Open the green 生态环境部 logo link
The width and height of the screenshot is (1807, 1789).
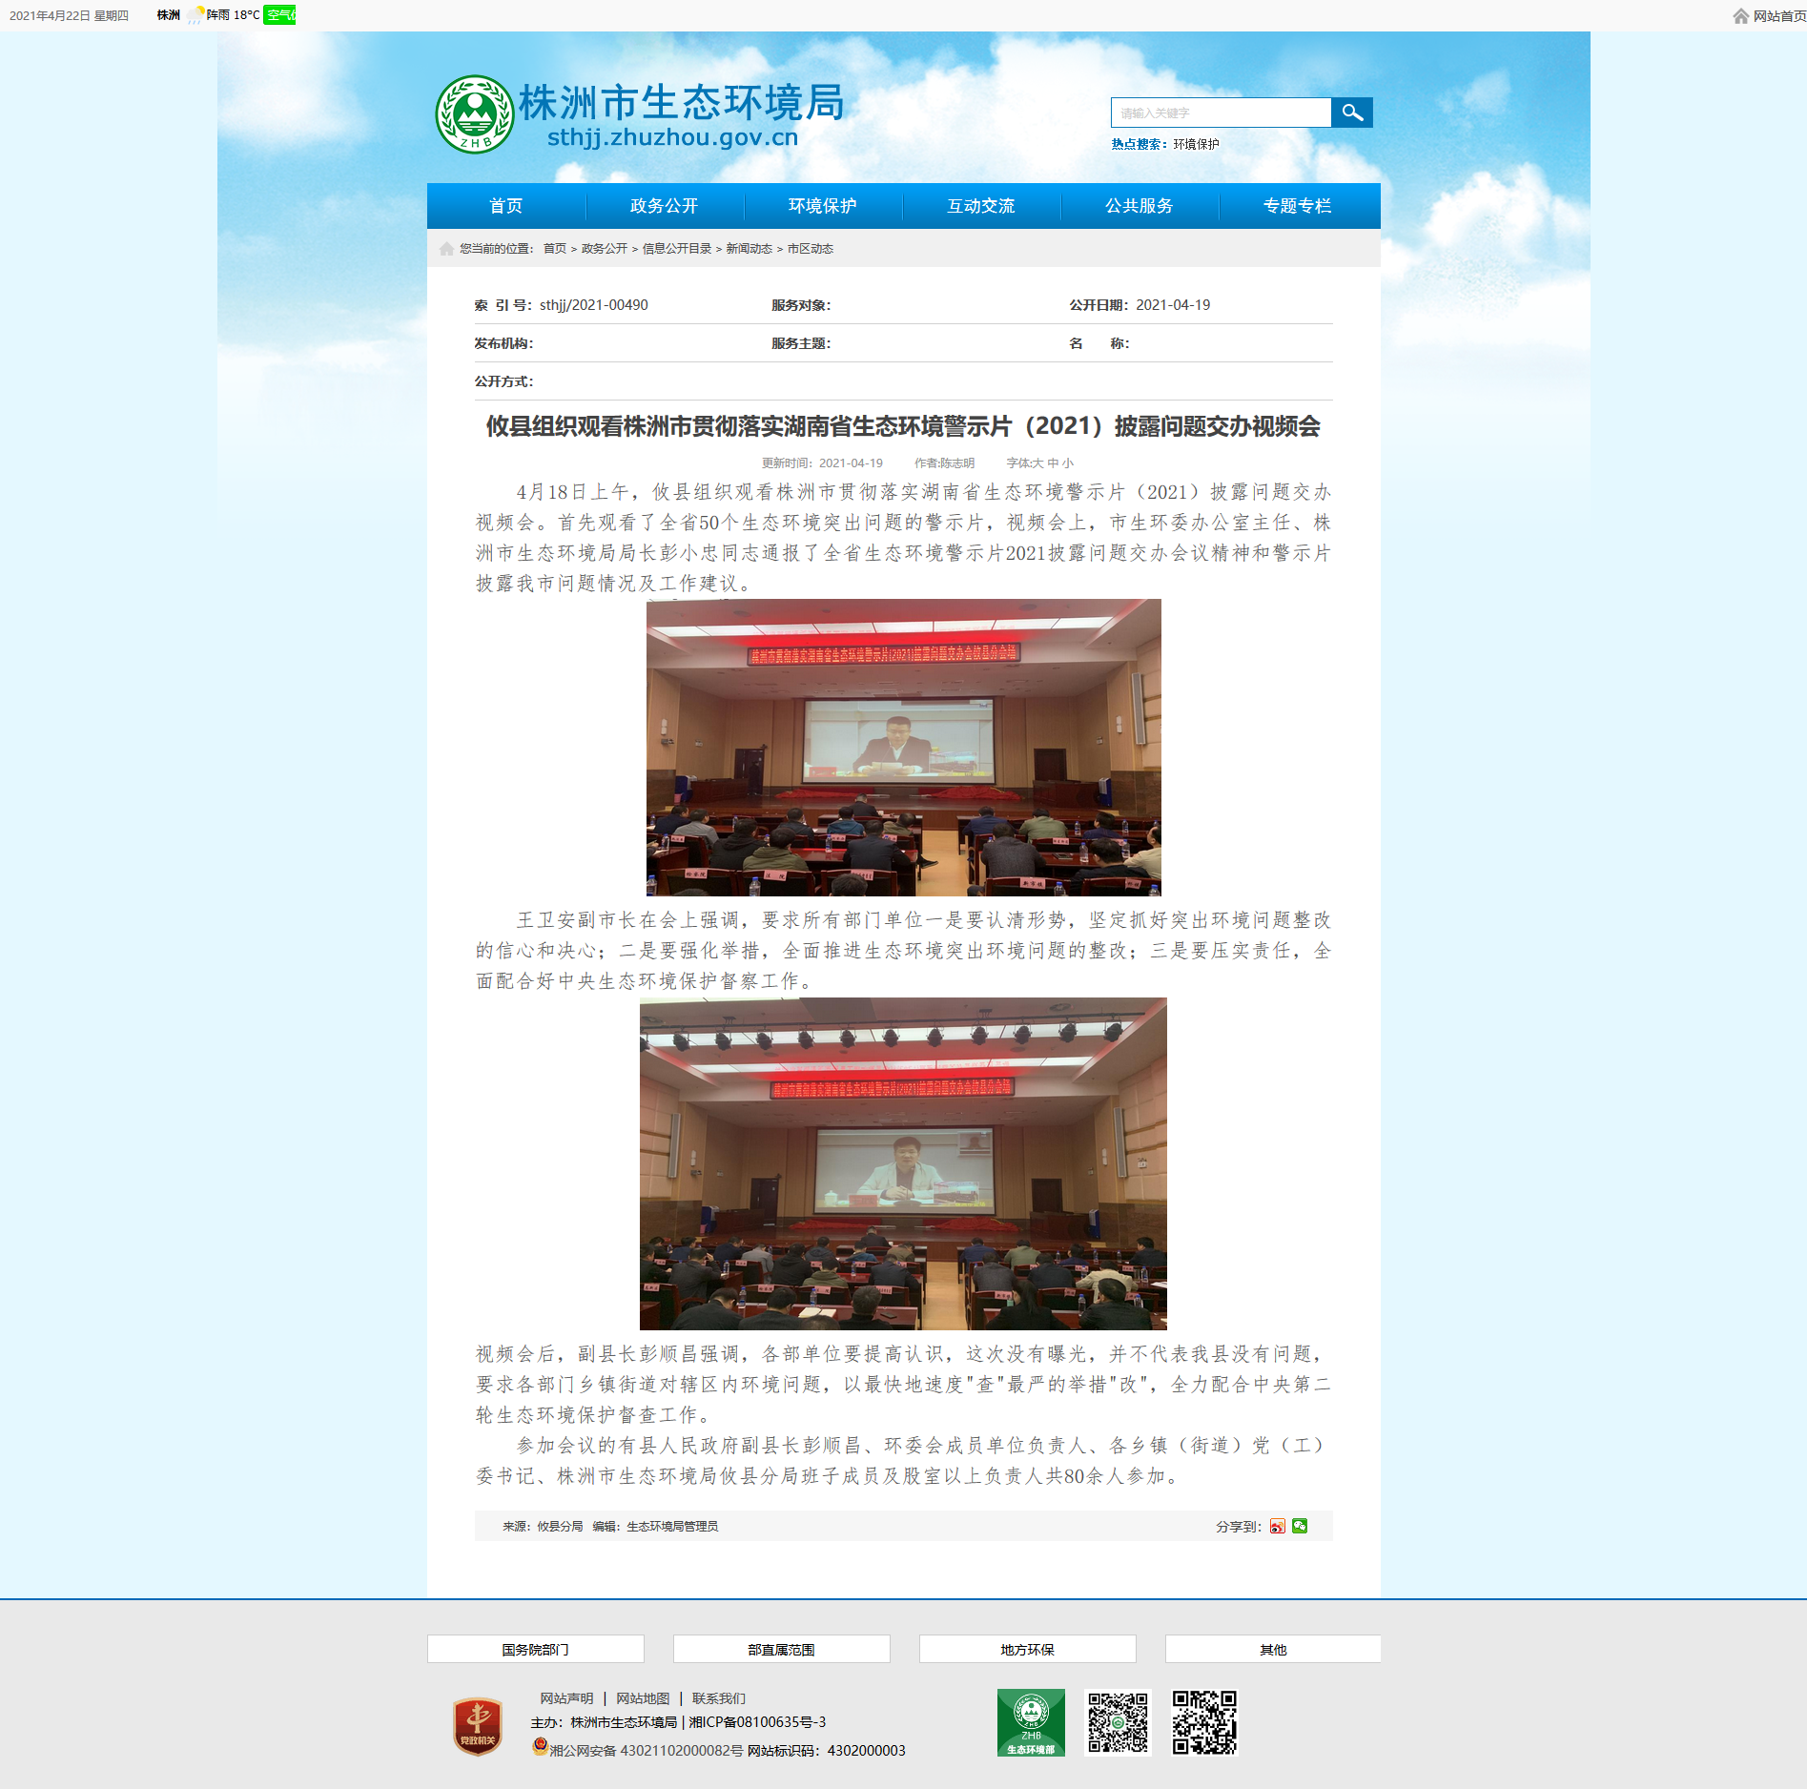(1031, 1722)
